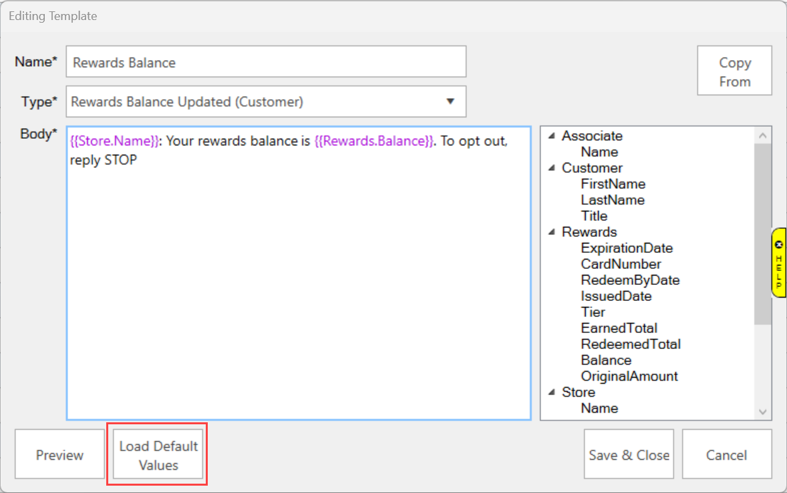Pick the Tier field in tree
This screenshot has height=493, width=787.
593,312
